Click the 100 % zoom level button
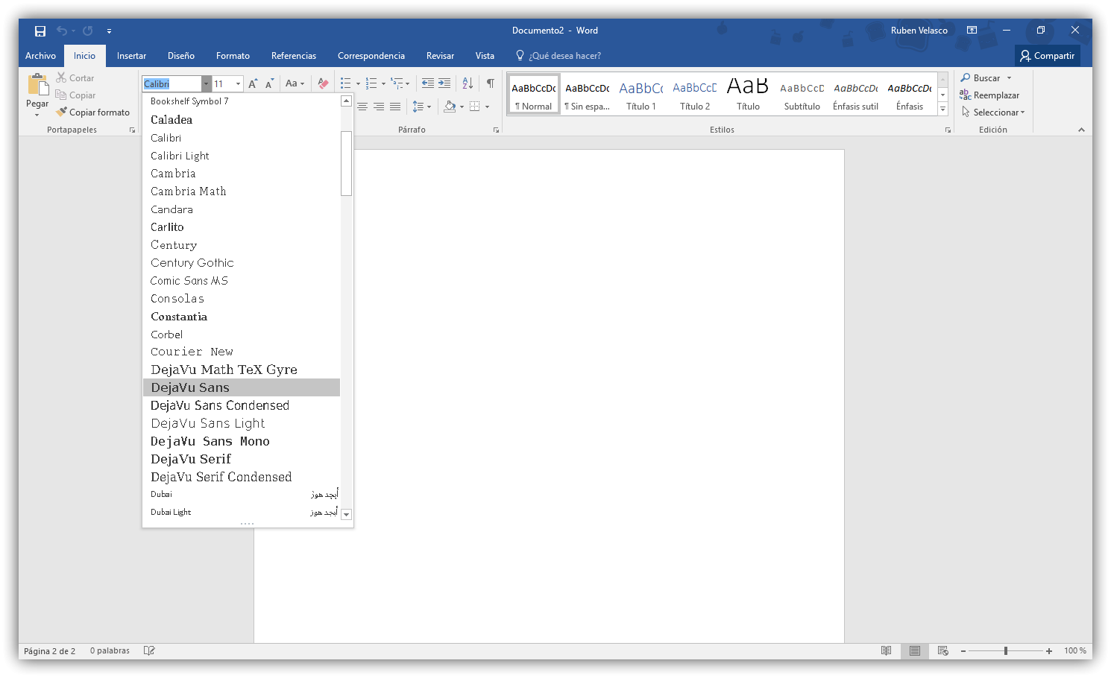This screenshot has width=1111, height=678. tap(1075, 651)
